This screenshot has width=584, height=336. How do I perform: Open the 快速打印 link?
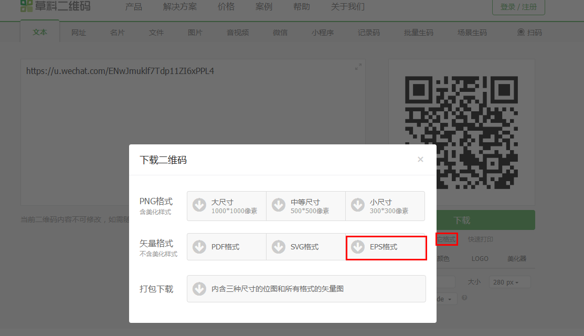(481, 239)
